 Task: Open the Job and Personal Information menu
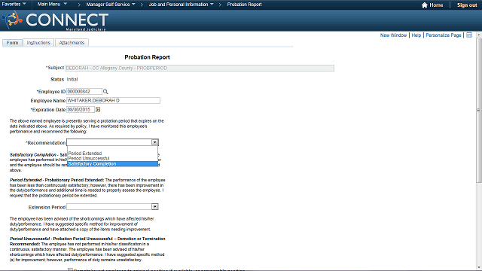pyautogui.click(x=181, y=5)
